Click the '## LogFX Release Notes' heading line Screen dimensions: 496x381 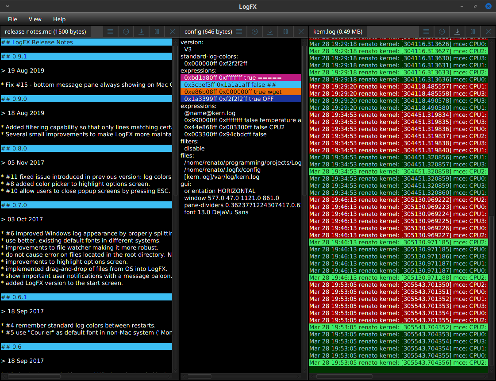(x=86, y=42)
